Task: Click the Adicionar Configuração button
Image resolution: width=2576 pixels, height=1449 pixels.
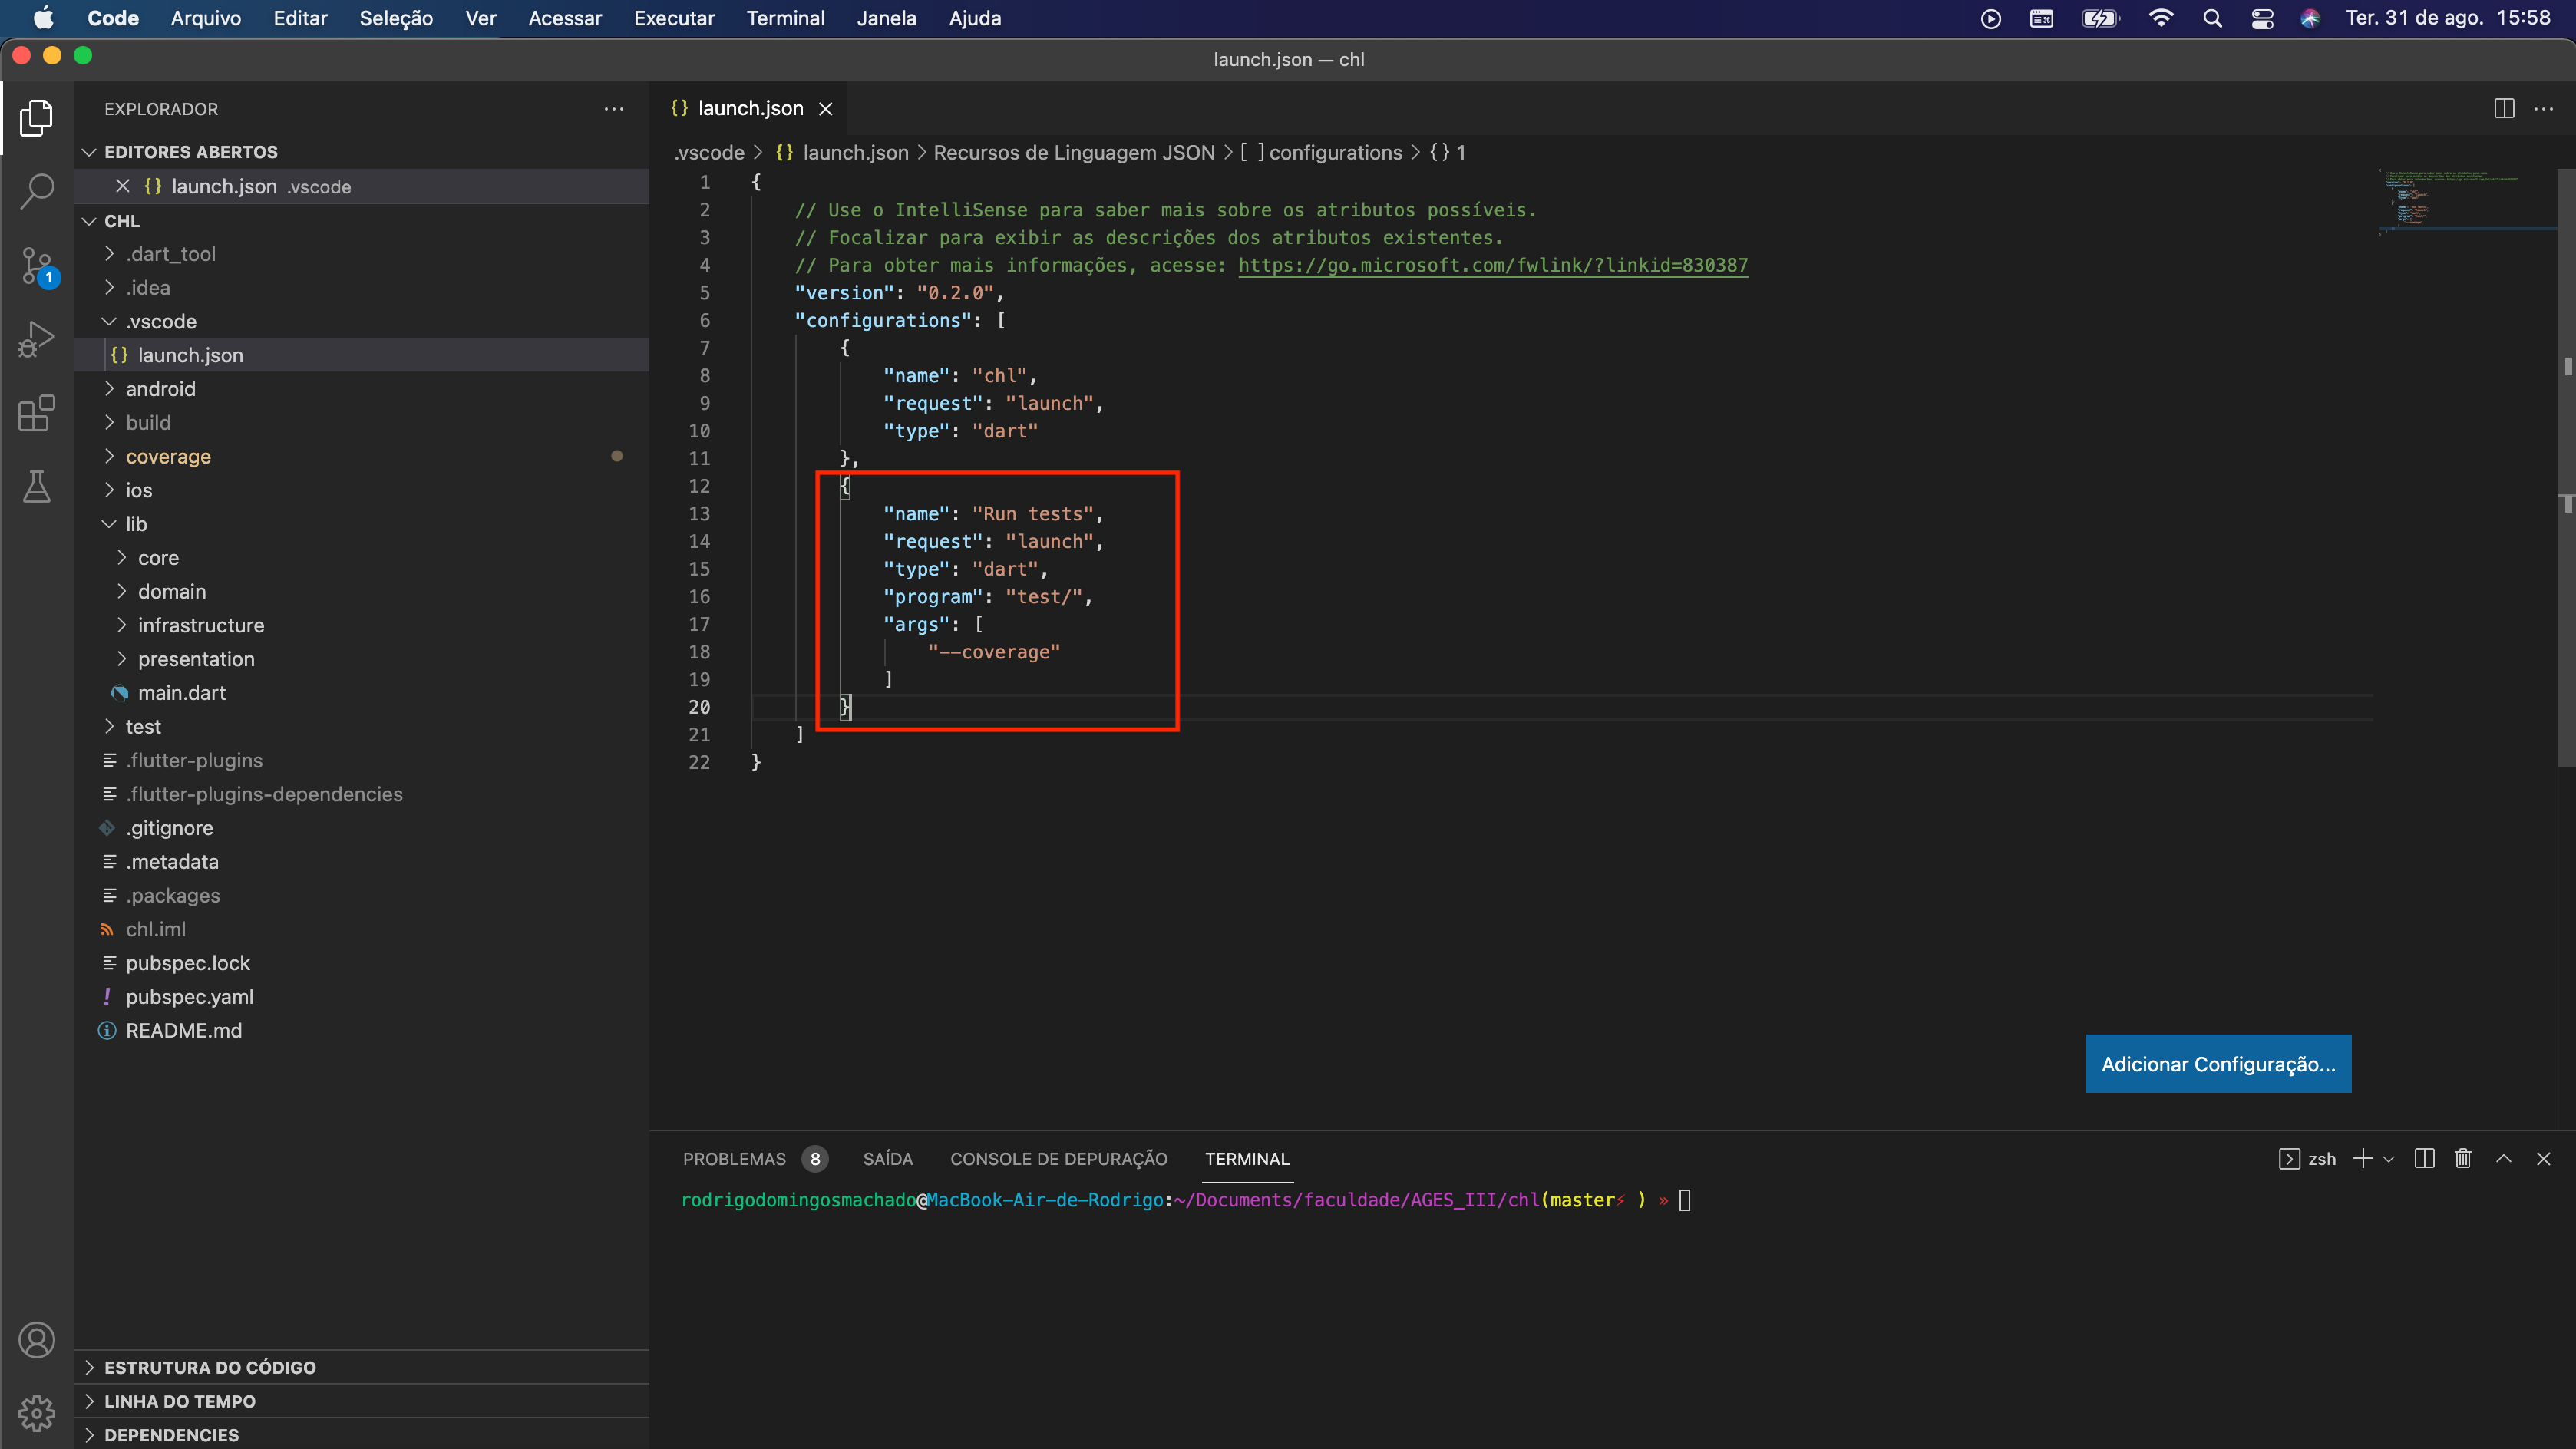Action: pyautogui.click(x=2218, y=1064)
